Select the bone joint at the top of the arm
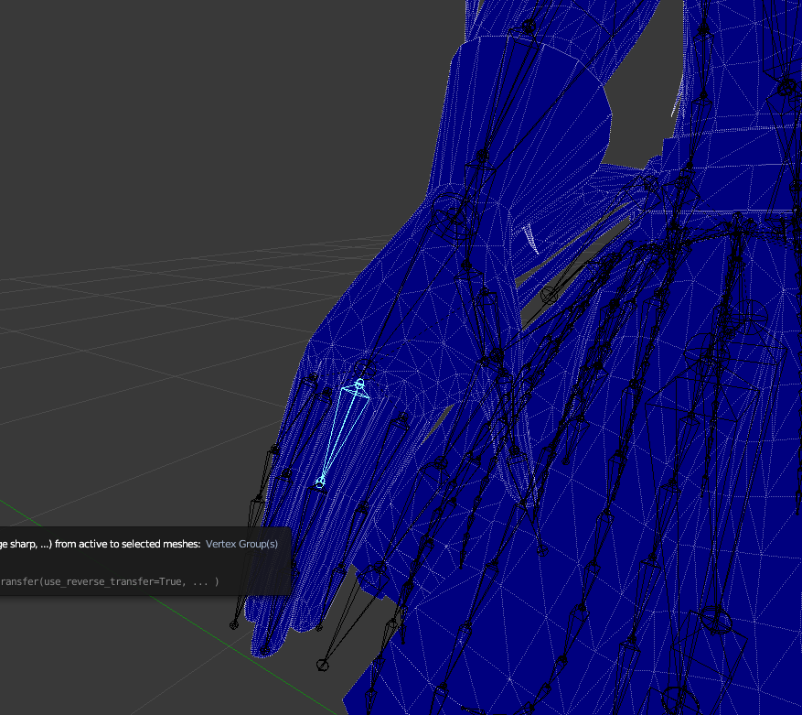Screen dimensions: 802x715 point(529,26)
